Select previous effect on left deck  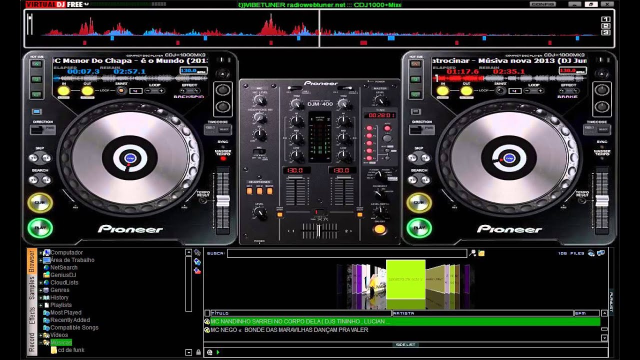183,91
